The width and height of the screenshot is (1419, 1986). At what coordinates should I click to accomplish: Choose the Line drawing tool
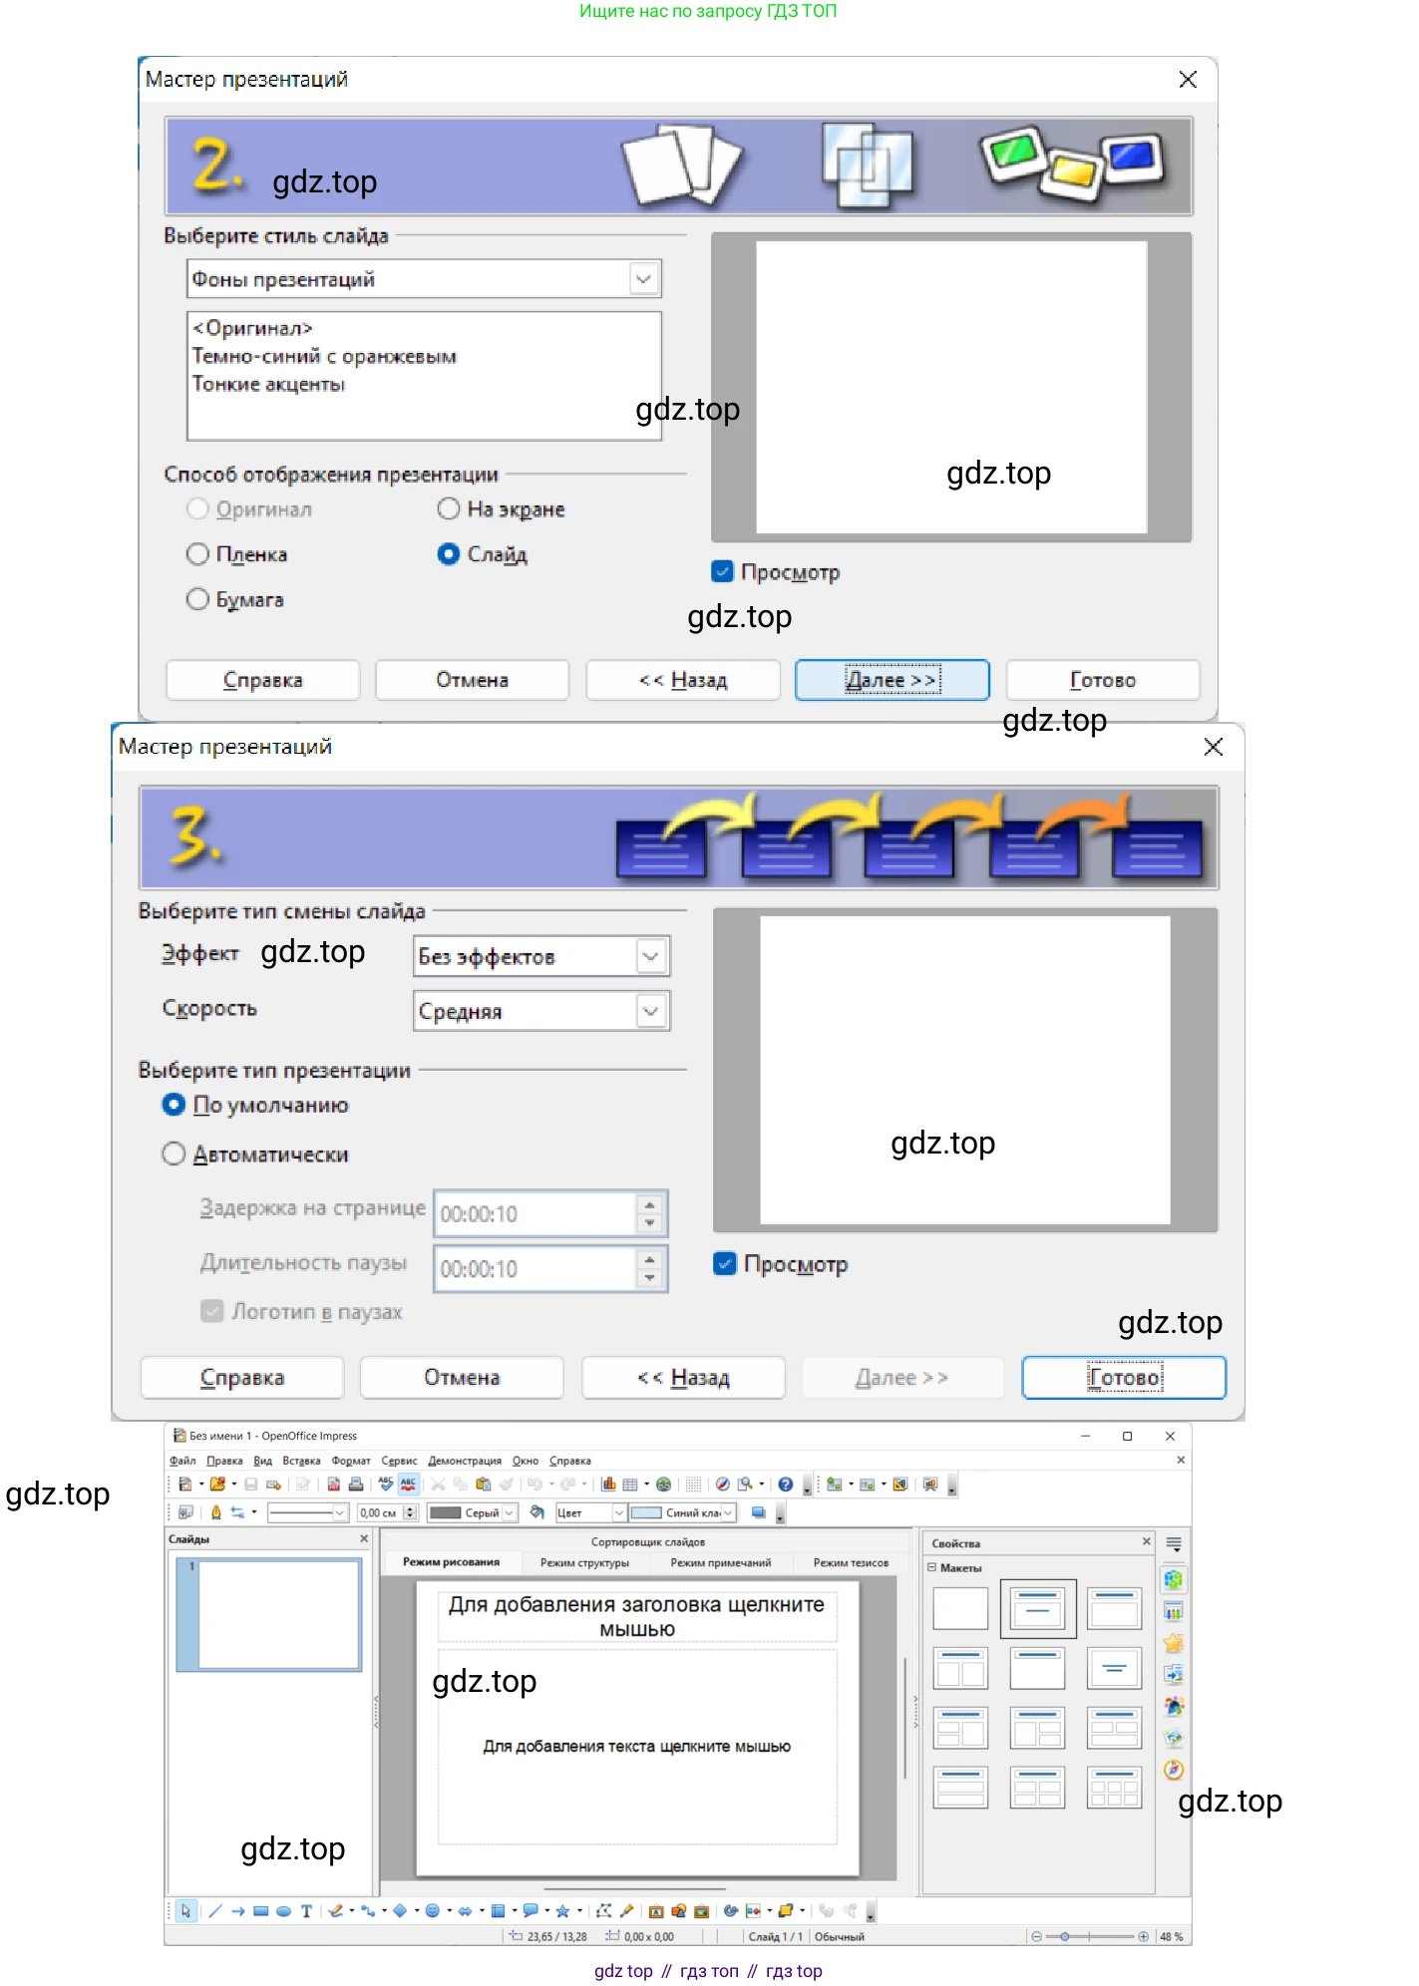click(214, 1911)
